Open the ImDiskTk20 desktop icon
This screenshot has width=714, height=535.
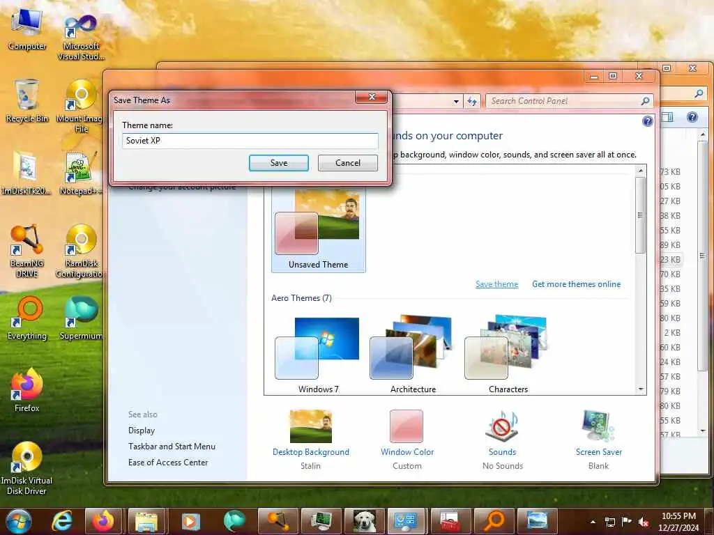point(26,173)
